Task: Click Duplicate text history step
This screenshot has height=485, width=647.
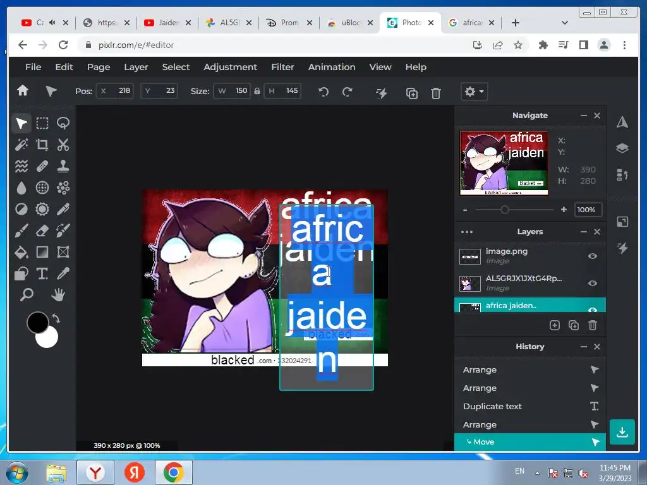Action: [x=530, y=406]
